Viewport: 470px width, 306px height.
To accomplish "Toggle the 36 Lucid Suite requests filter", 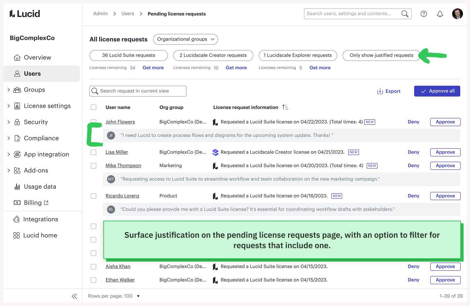I will tap(129, 55).
